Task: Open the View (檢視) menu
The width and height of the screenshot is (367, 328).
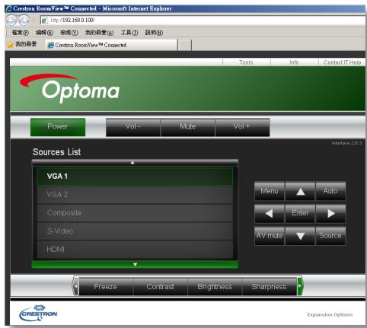Action: (x=69, y=33)
